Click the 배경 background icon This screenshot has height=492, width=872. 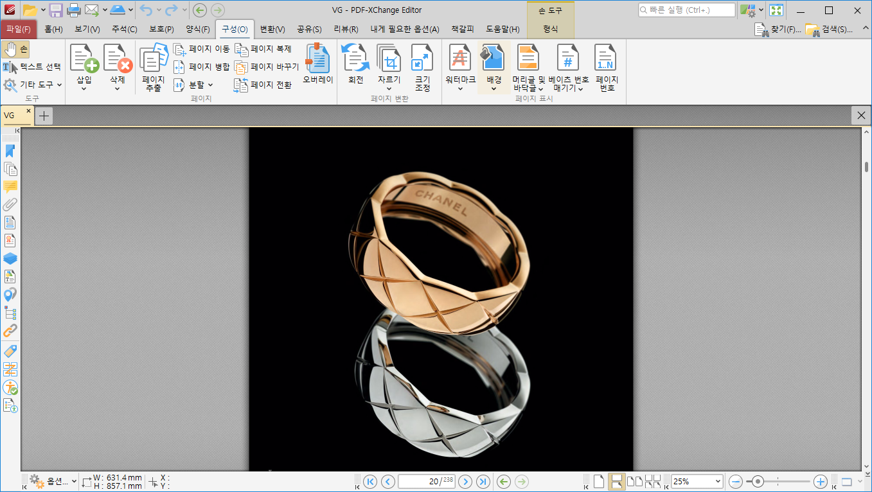point(494,58)
